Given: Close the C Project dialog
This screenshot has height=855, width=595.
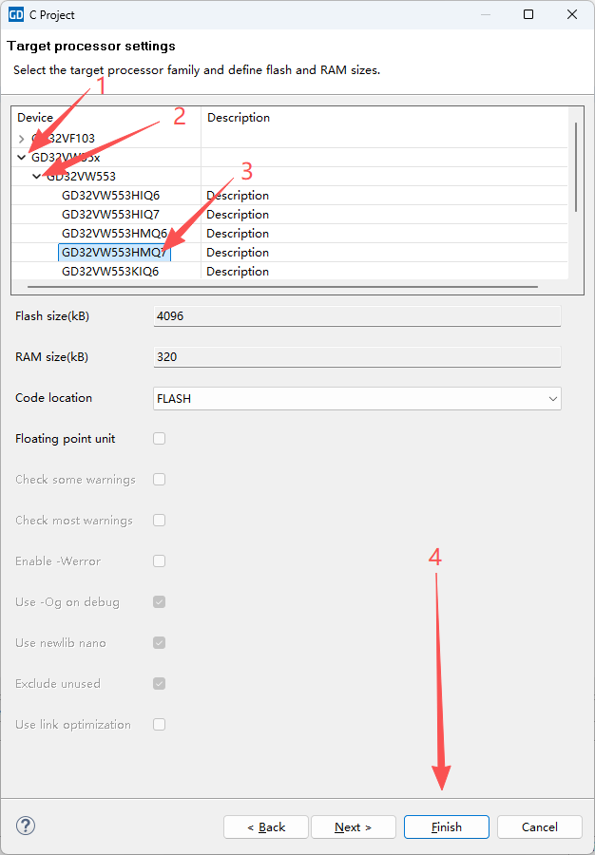Looking at the screenshot, I should click(x=572, y=14).
